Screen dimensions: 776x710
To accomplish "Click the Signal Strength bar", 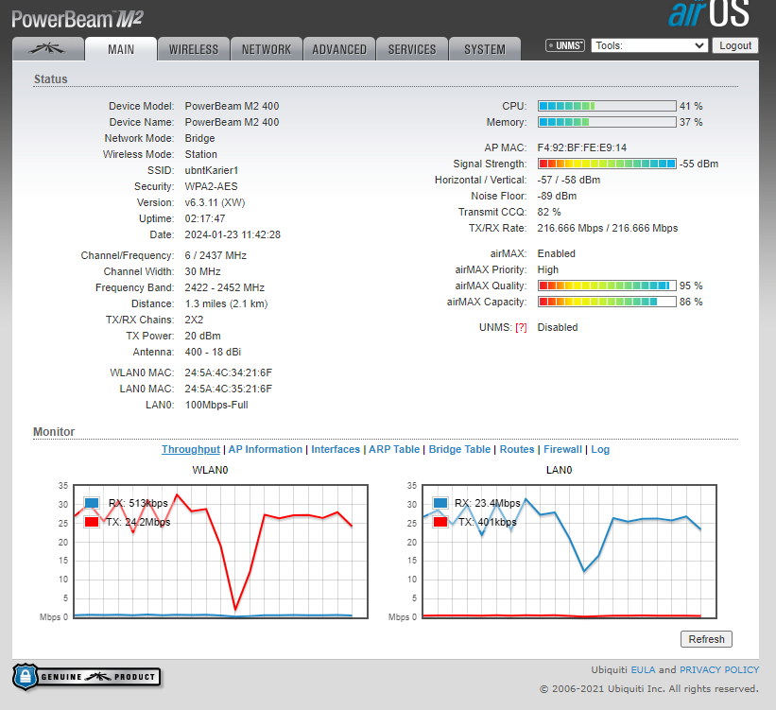I will tap(607, 164).
